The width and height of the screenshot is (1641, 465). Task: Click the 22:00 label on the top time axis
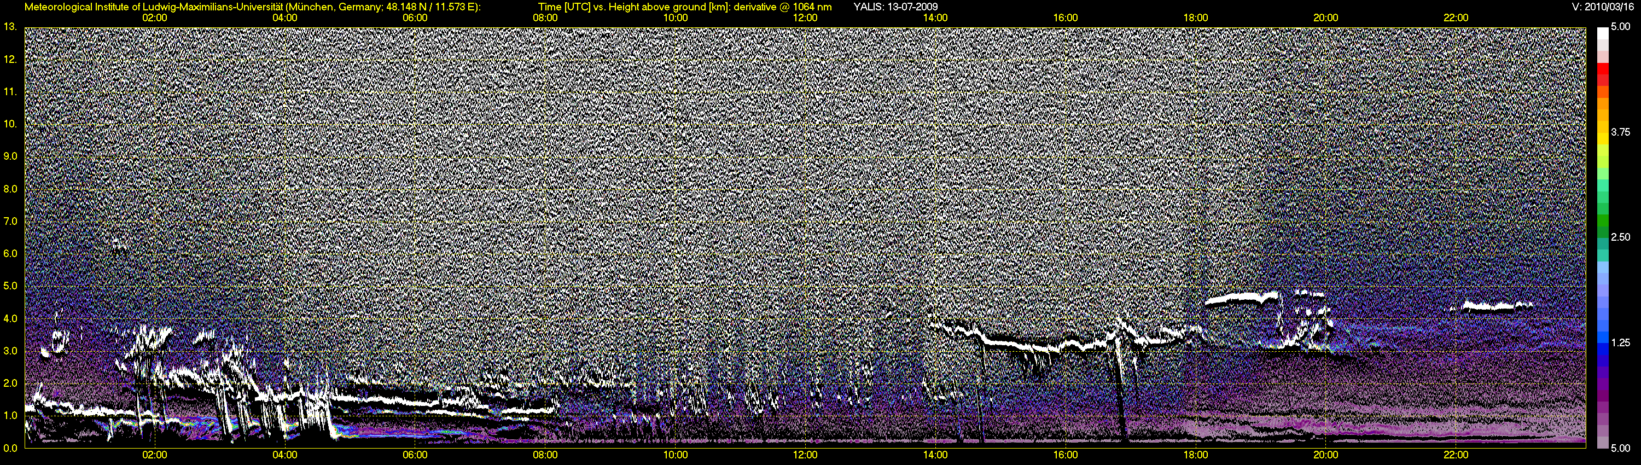pyautogui.click(x=1456, y=18)
